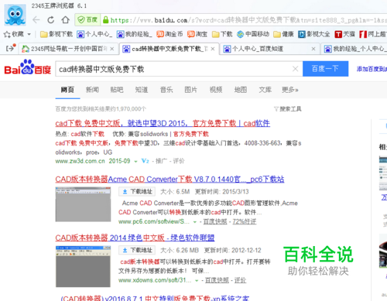Click the 百度一下 search button

(325, 69)
